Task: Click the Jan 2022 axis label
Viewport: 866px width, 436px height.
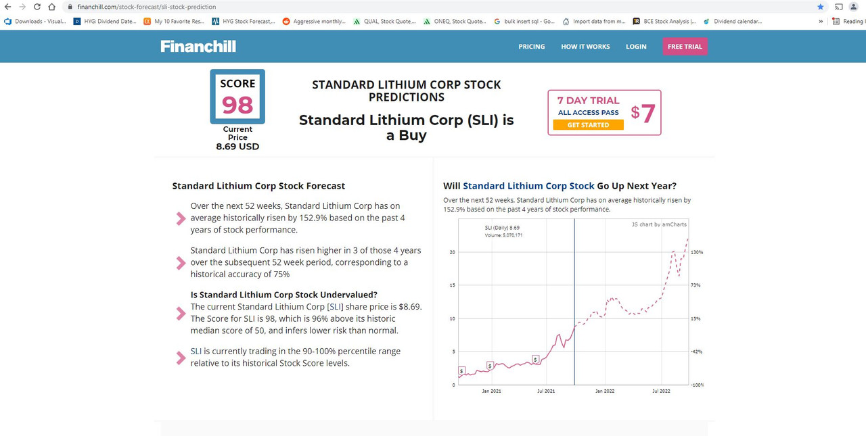Action: coord(604,391)
